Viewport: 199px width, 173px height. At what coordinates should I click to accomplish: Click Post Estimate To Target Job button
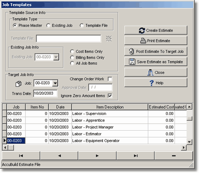[156, 51]
